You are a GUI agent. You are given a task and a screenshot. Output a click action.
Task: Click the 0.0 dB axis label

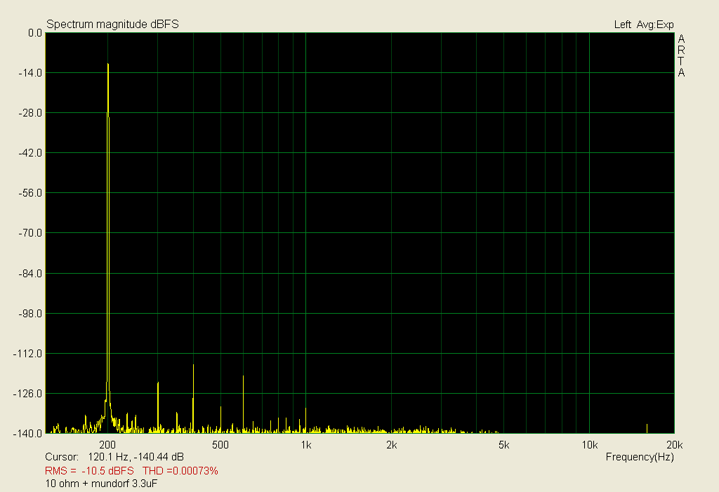point(35,33)
